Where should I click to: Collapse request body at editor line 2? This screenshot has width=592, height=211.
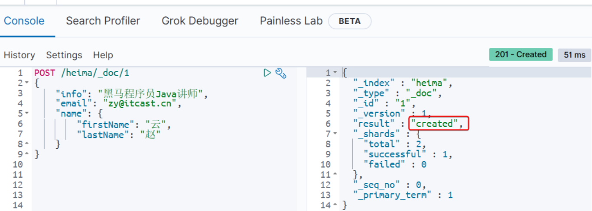tap(26, 83)
